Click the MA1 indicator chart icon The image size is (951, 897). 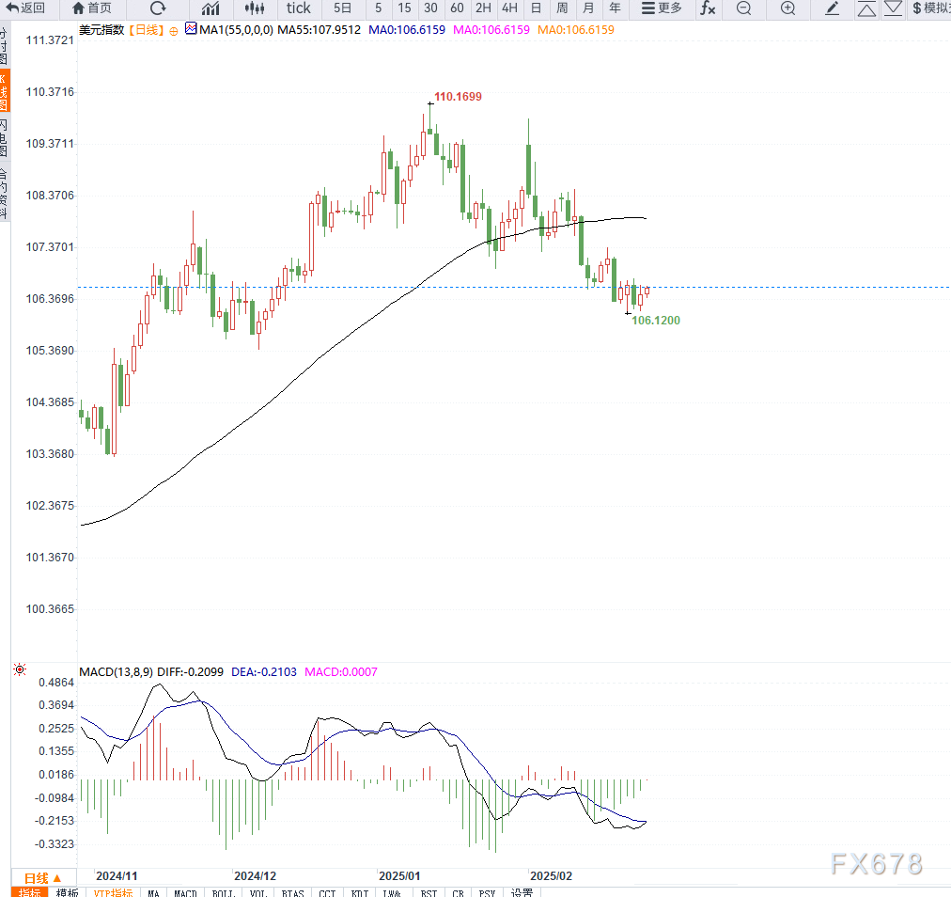191,29
